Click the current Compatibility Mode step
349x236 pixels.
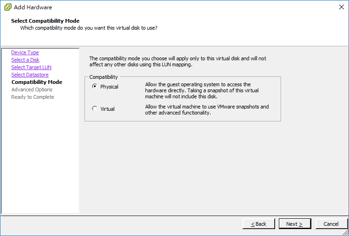37,82
